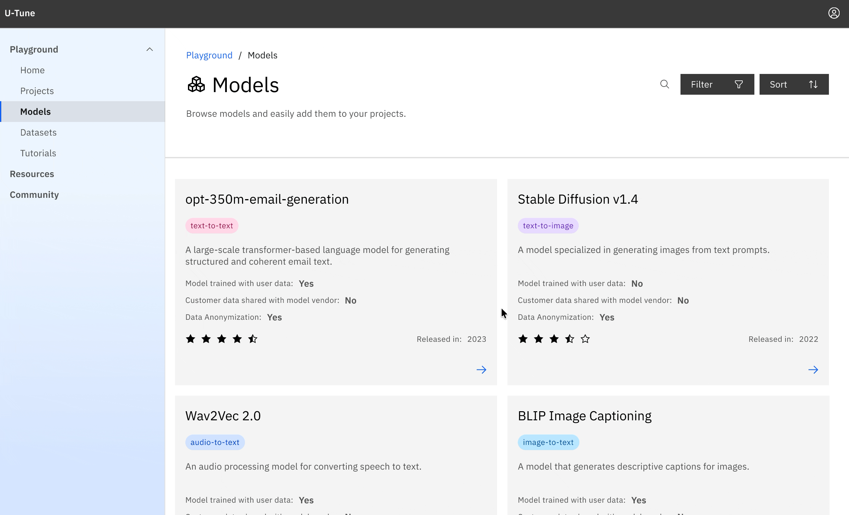849x515 pixels.
Task: Select the text-to-image tag
Action: (x=548, y=226)
